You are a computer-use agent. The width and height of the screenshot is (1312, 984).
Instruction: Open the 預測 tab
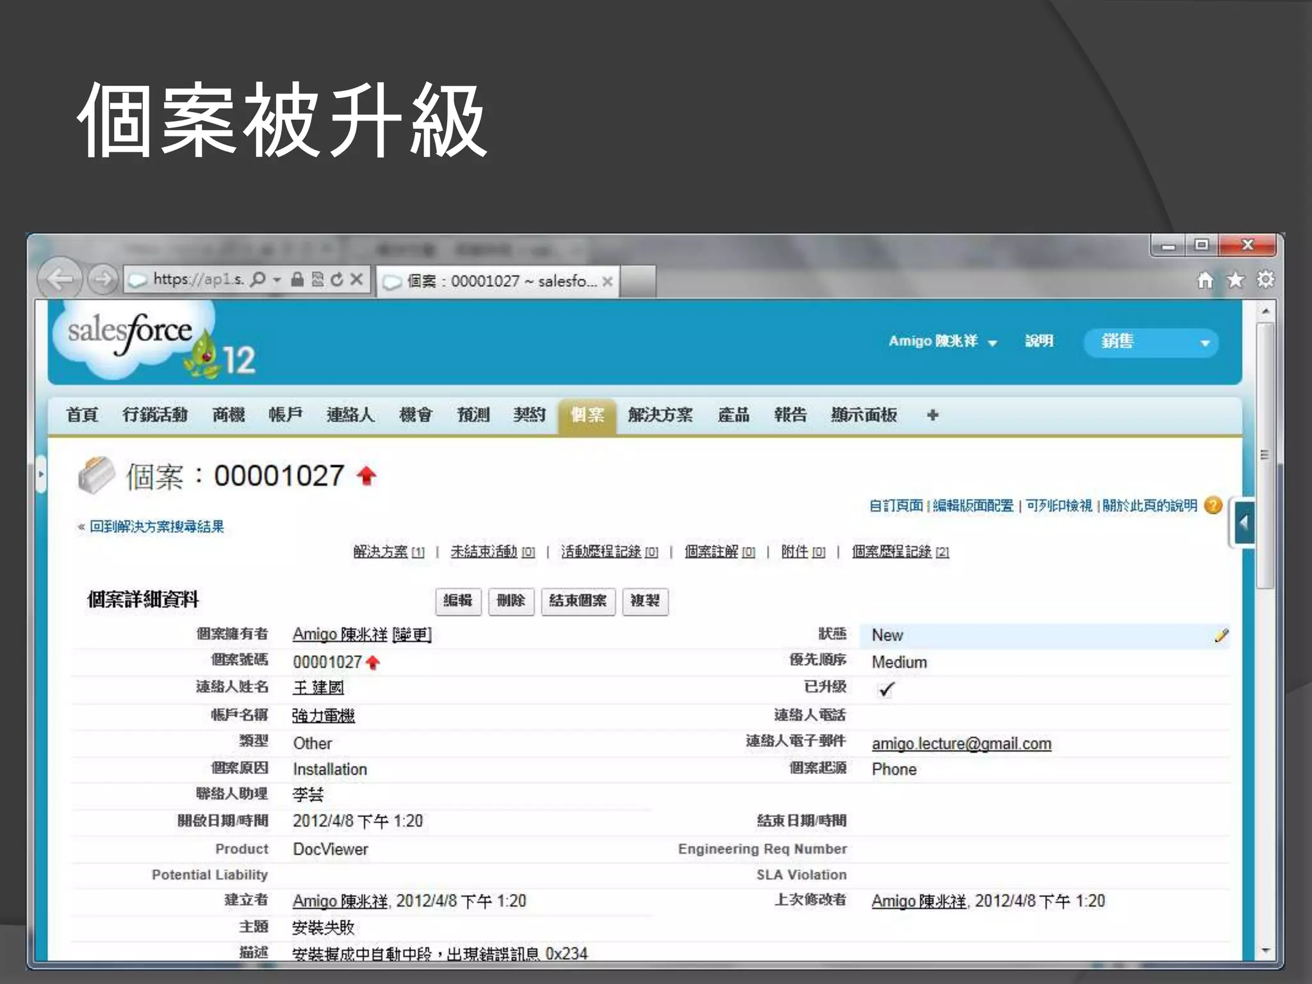[x=473, y=415]
